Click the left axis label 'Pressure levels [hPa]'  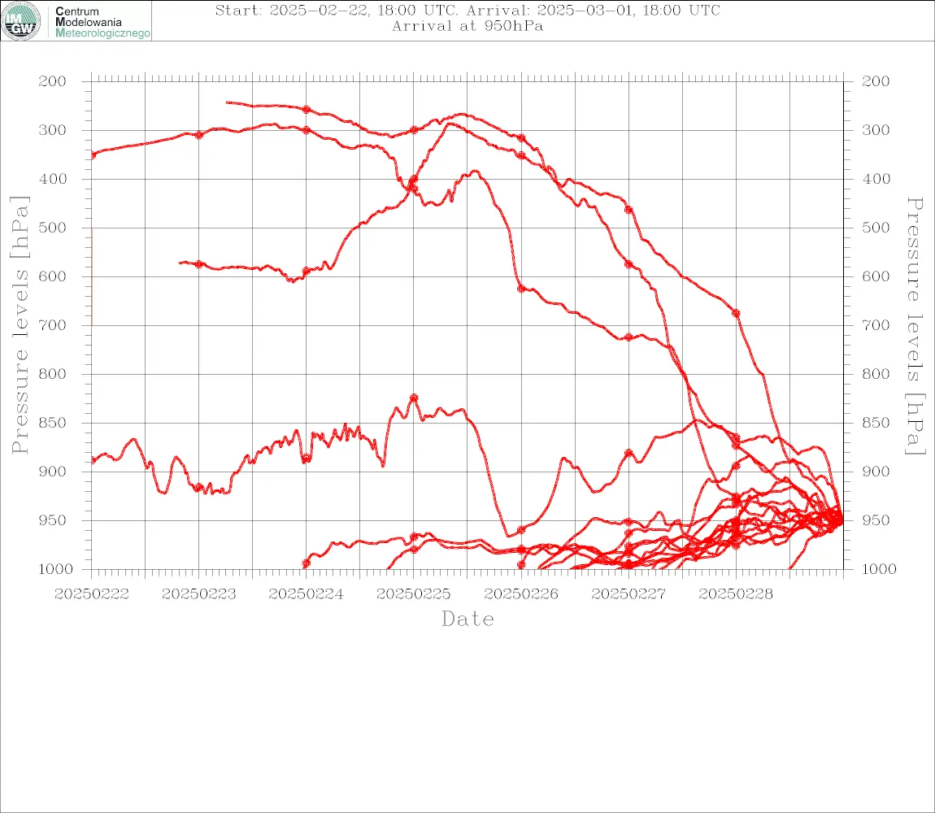coord(20,325)
